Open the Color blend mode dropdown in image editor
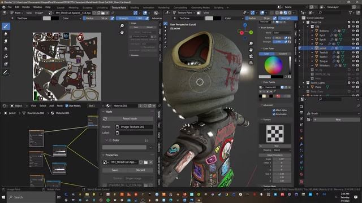362x203 pixels. pyautogui.click(x=72, y=18)
